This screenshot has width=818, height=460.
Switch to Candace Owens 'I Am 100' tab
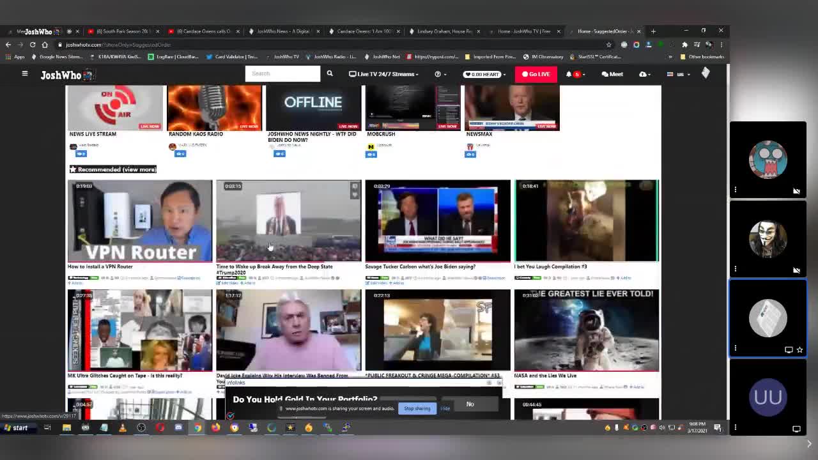tap(364, 31)
